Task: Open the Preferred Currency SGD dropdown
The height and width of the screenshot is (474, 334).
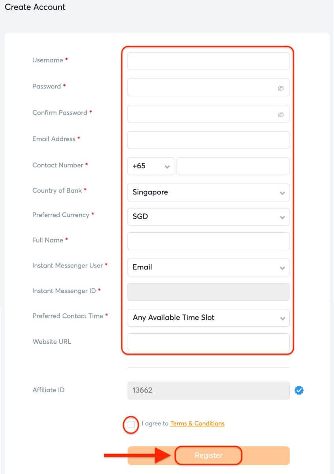Action: (208, 217)
